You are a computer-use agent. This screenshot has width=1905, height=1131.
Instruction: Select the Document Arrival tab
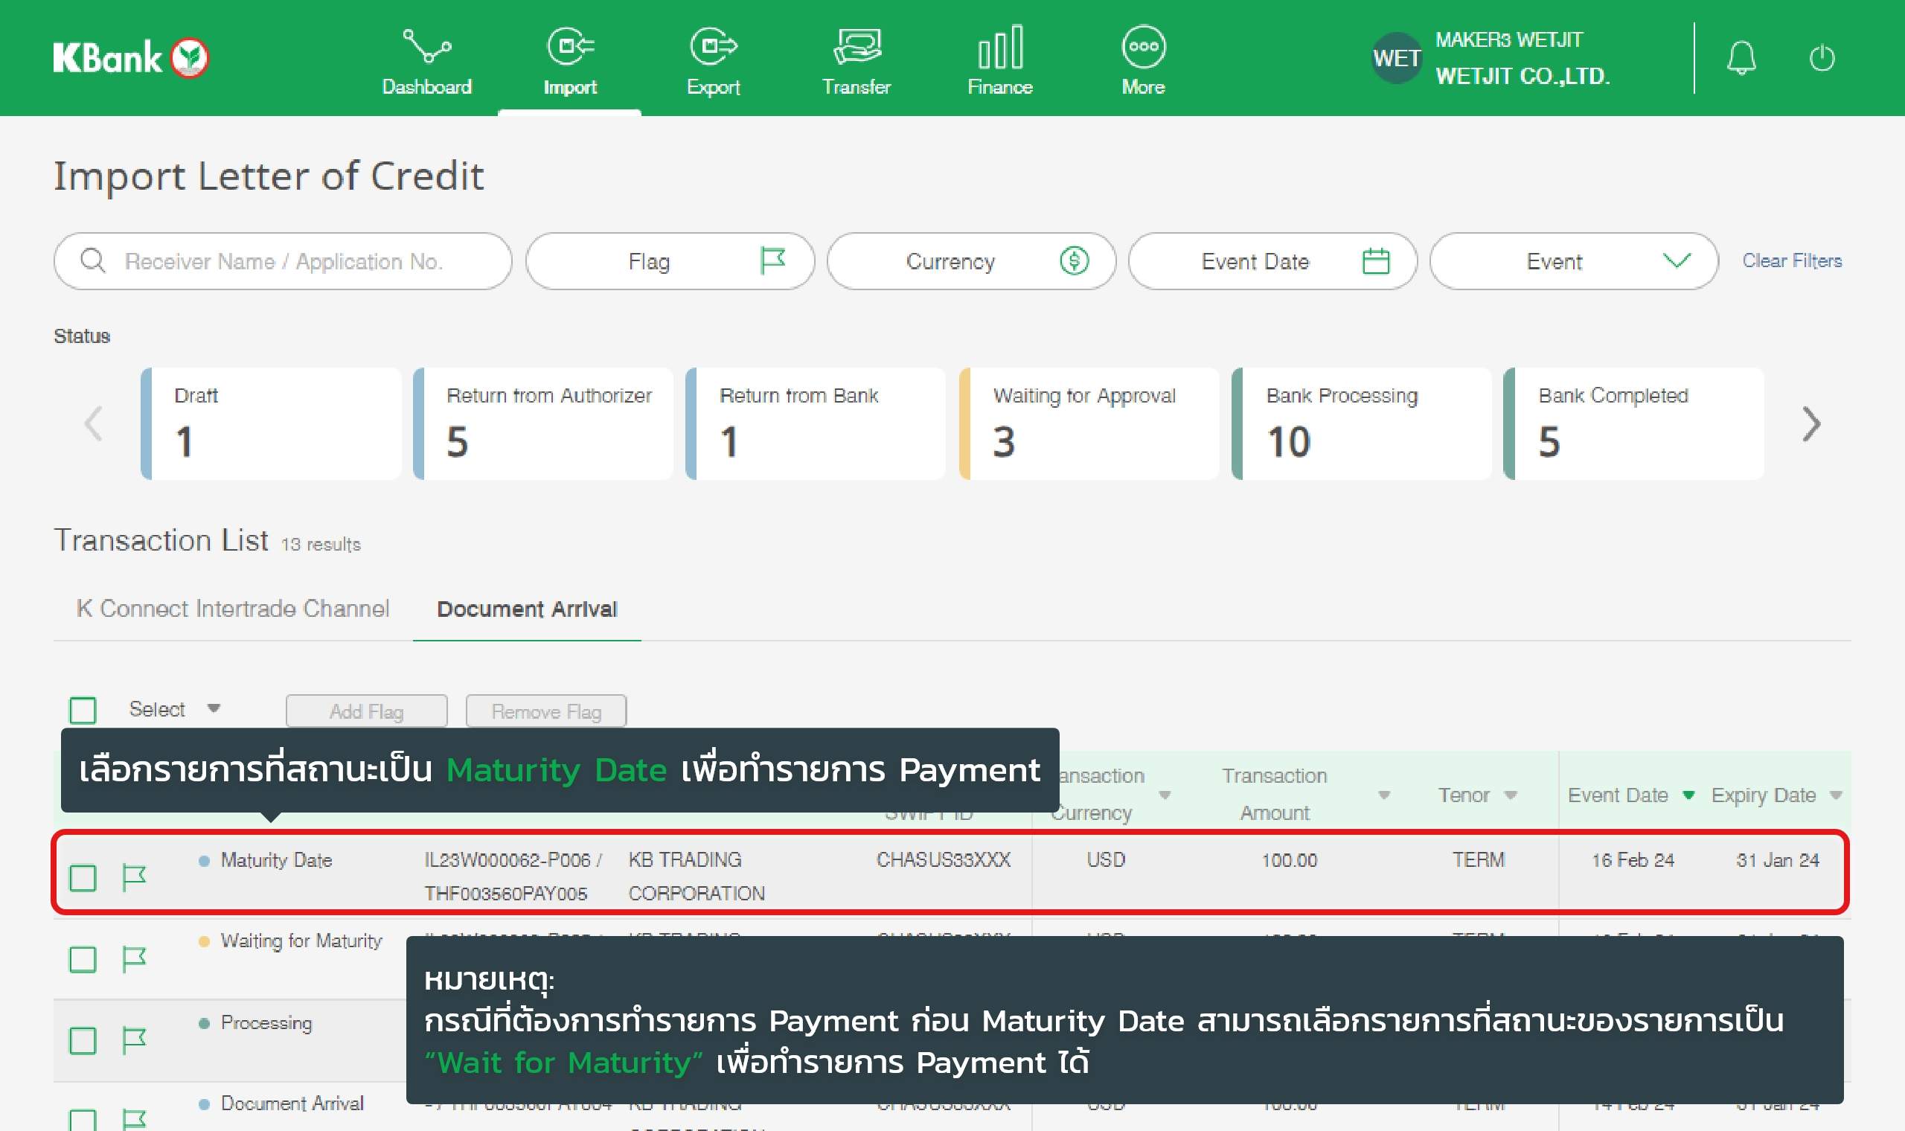click(527, 609)
